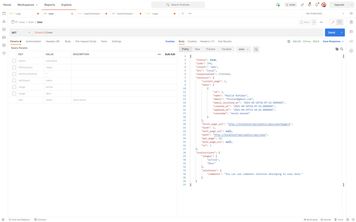Open Environments in the left sidebar

pos(4,29)
